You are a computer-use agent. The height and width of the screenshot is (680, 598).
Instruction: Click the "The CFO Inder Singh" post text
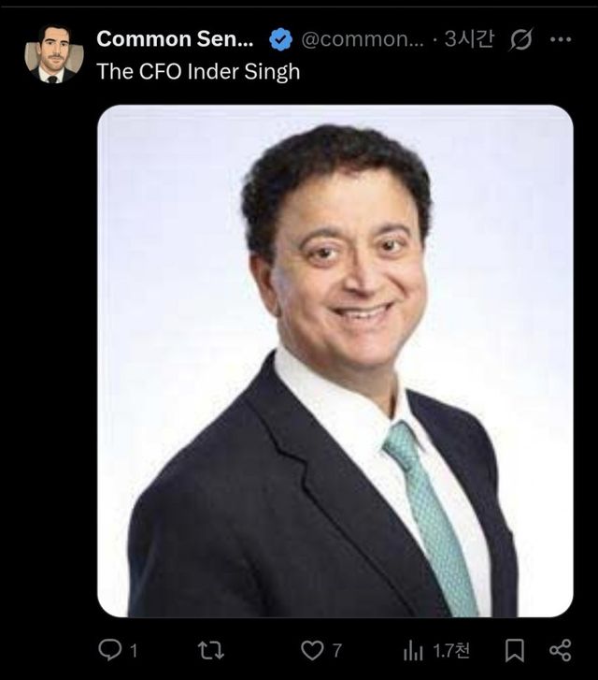point(198,72)
